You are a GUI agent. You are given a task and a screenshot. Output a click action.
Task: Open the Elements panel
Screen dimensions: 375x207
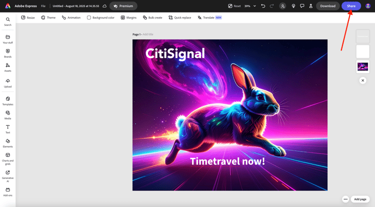tap(7, 143)
